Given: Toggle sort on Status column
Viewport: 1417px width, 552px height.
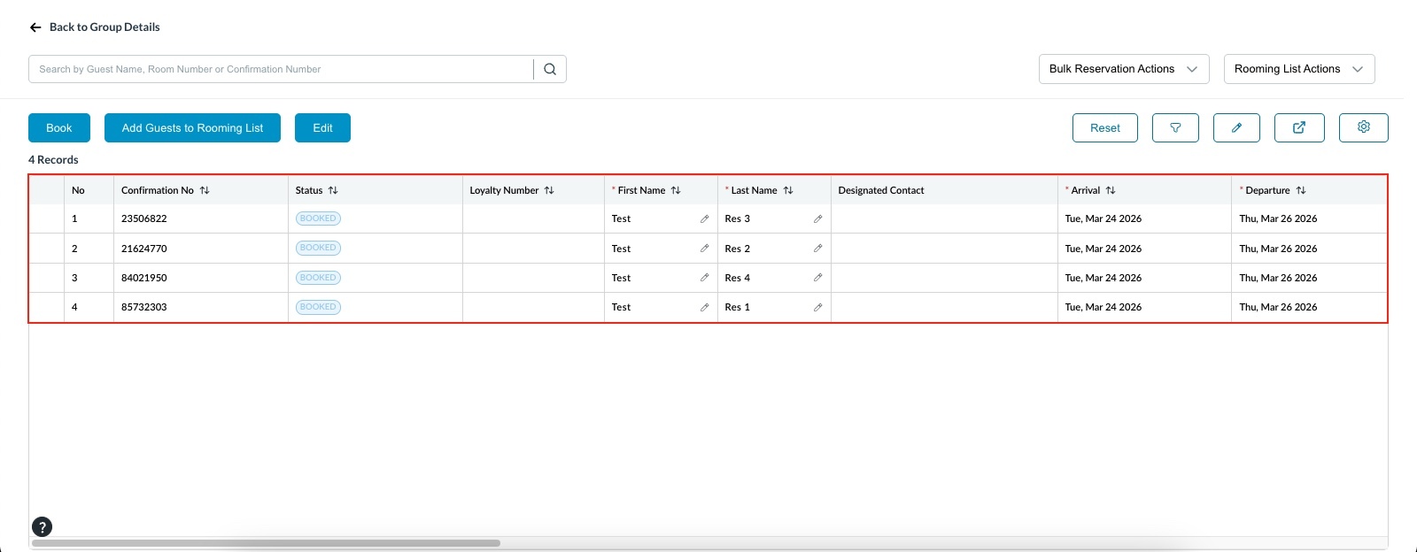Looking at the screenshot, I should tap(333, 190).
